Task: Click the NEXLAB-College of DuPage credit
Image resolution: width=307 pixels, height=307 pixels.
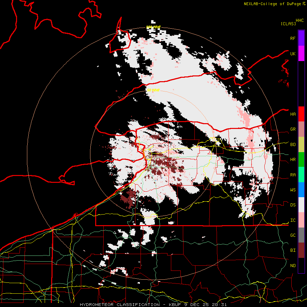Action: (x=274, y=4)
